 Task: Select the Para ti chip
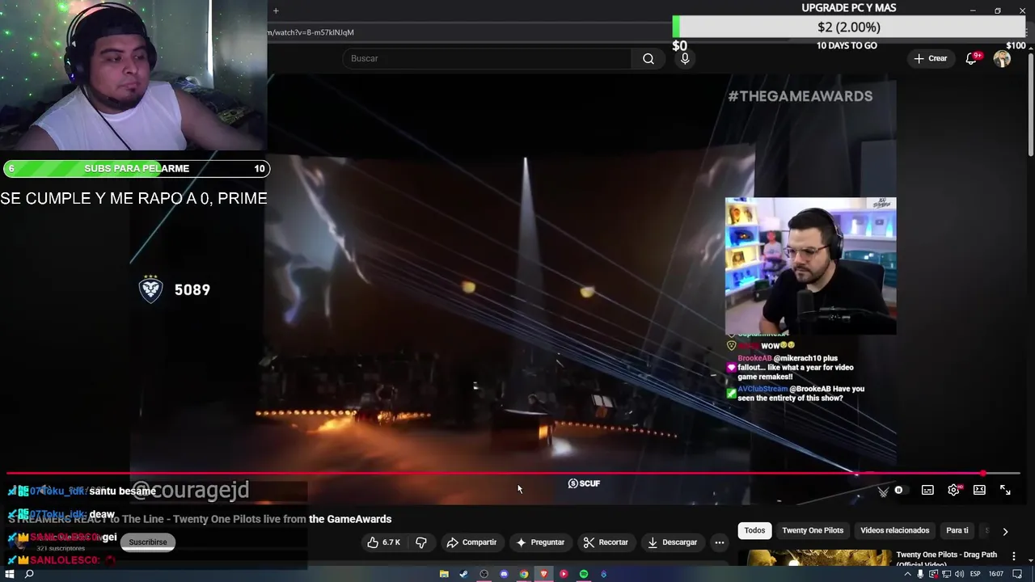point(957,530)
